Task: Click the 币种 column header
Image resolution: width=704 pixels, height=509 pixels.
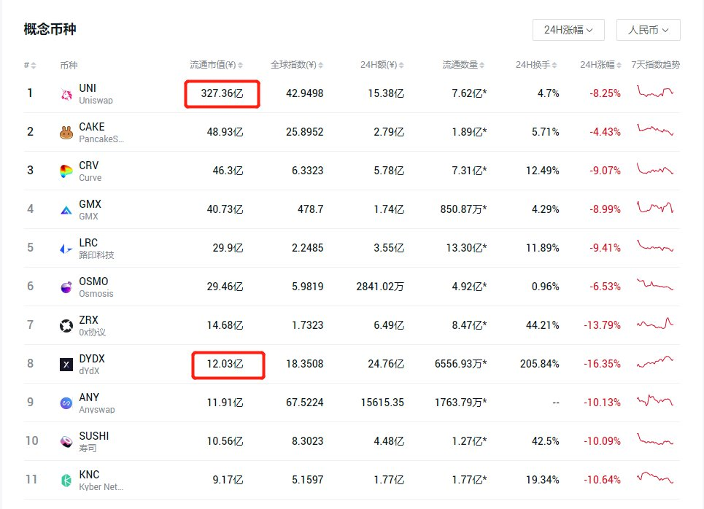Action: pyautogui.click(x=69, y=66)
